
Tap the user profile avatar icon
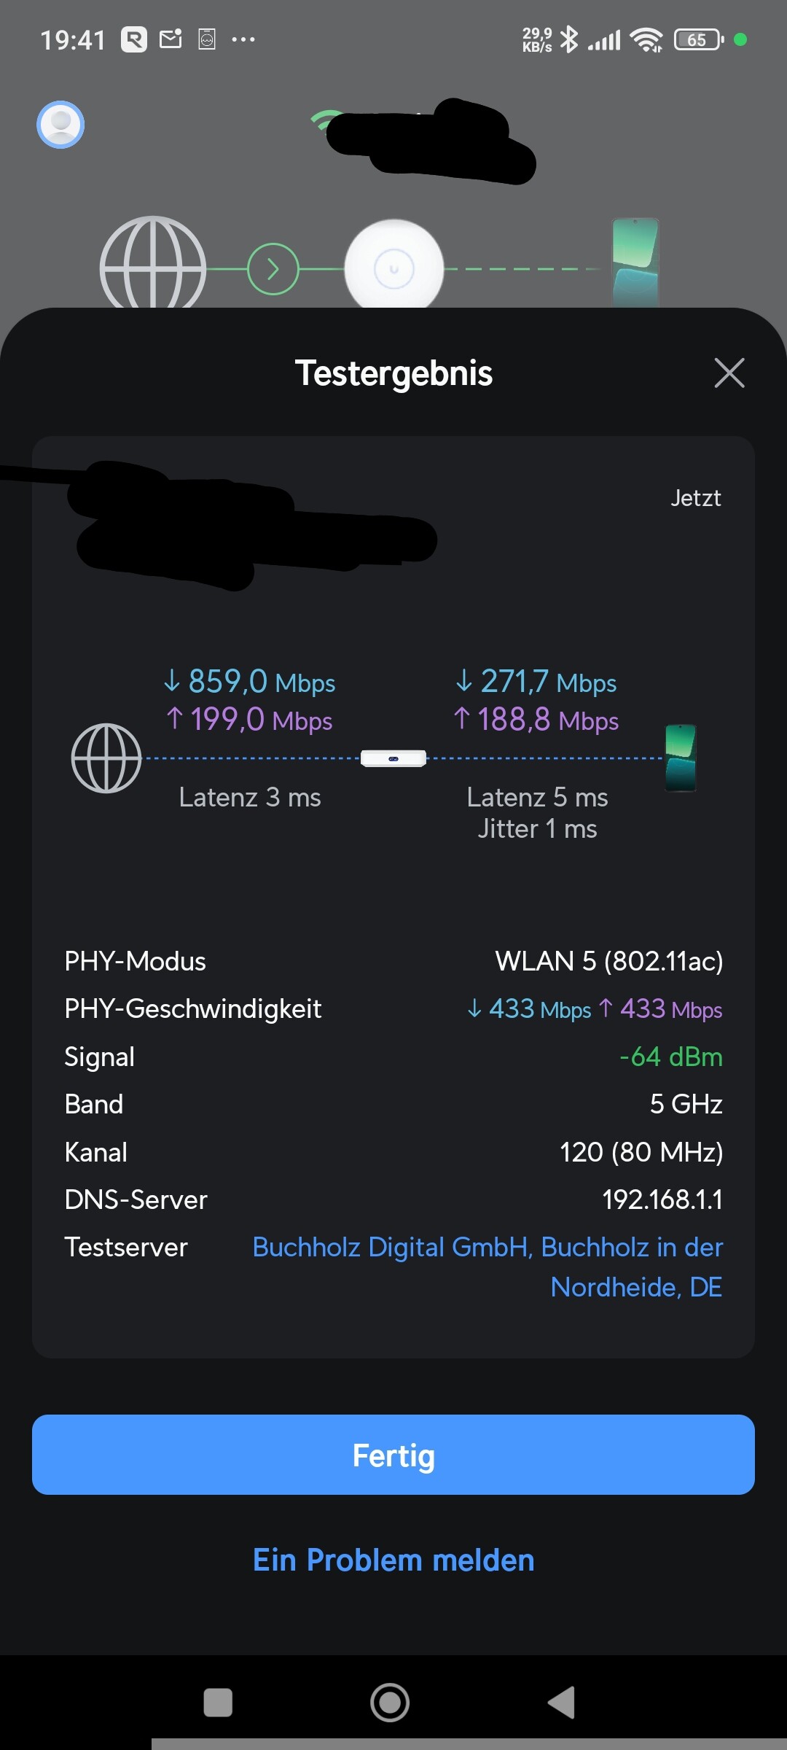pos(60,125)
